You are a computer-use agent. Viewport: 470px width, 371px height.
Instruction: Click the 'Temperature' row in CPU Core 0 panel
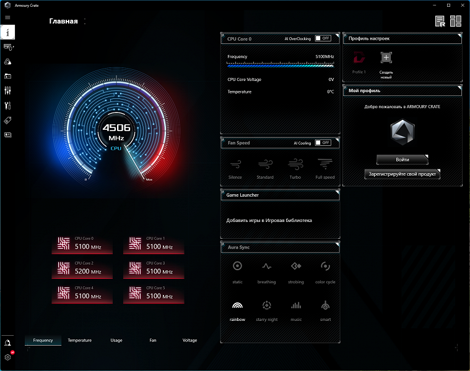coord(281,92)
